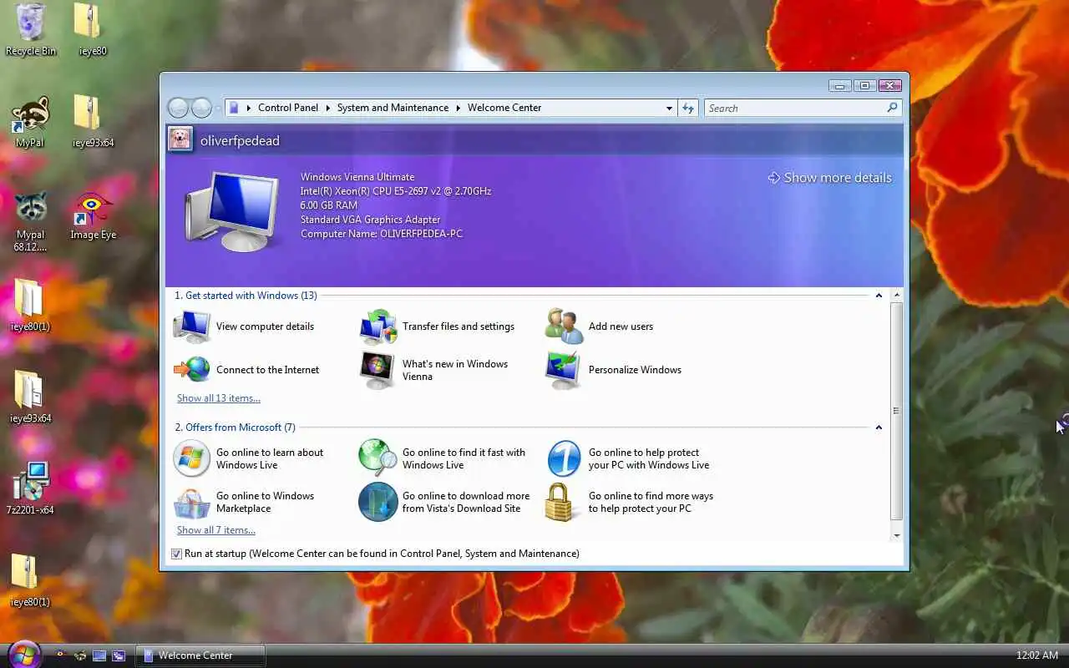Click the oliverfpedead user account picture

click(x=180, y=139)
